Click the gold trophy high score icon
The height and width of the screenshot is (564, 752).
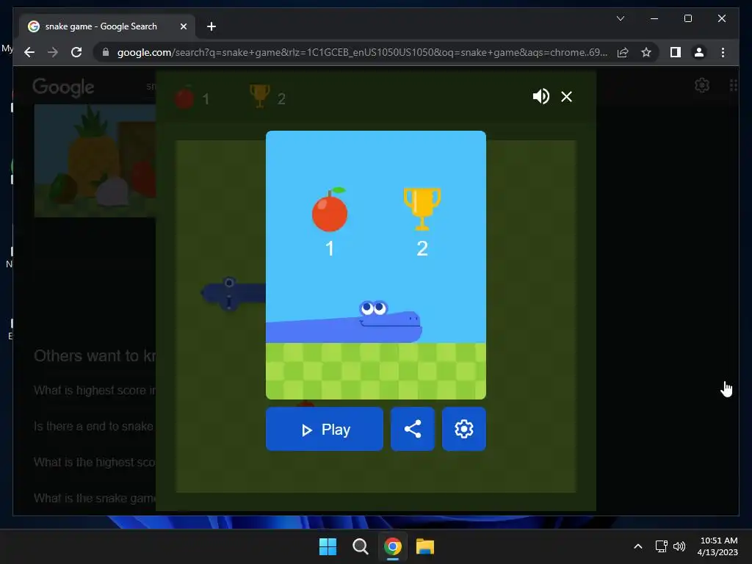[x=422, y=209]
